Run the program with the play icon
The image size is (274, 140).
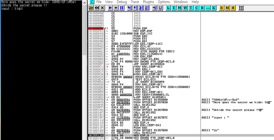click(110, 8)
